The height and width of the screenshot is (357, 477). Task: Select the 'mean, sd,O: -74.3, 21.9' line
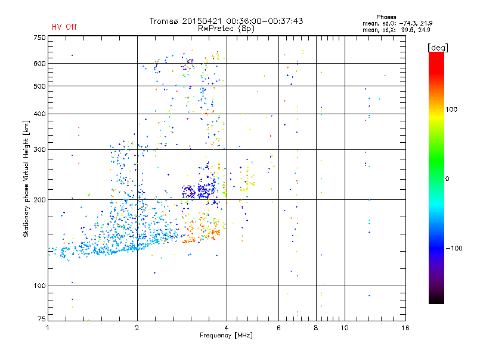click(397, 23)
